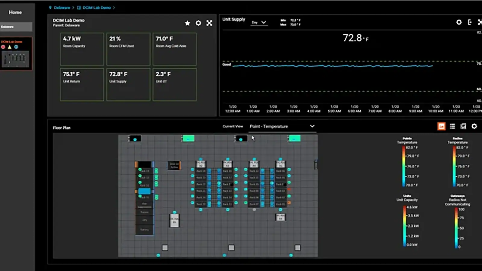Select the 72.8° F Unit Supply tile
The width and height of the screenshot is (482, 271).
coord(128,85)
